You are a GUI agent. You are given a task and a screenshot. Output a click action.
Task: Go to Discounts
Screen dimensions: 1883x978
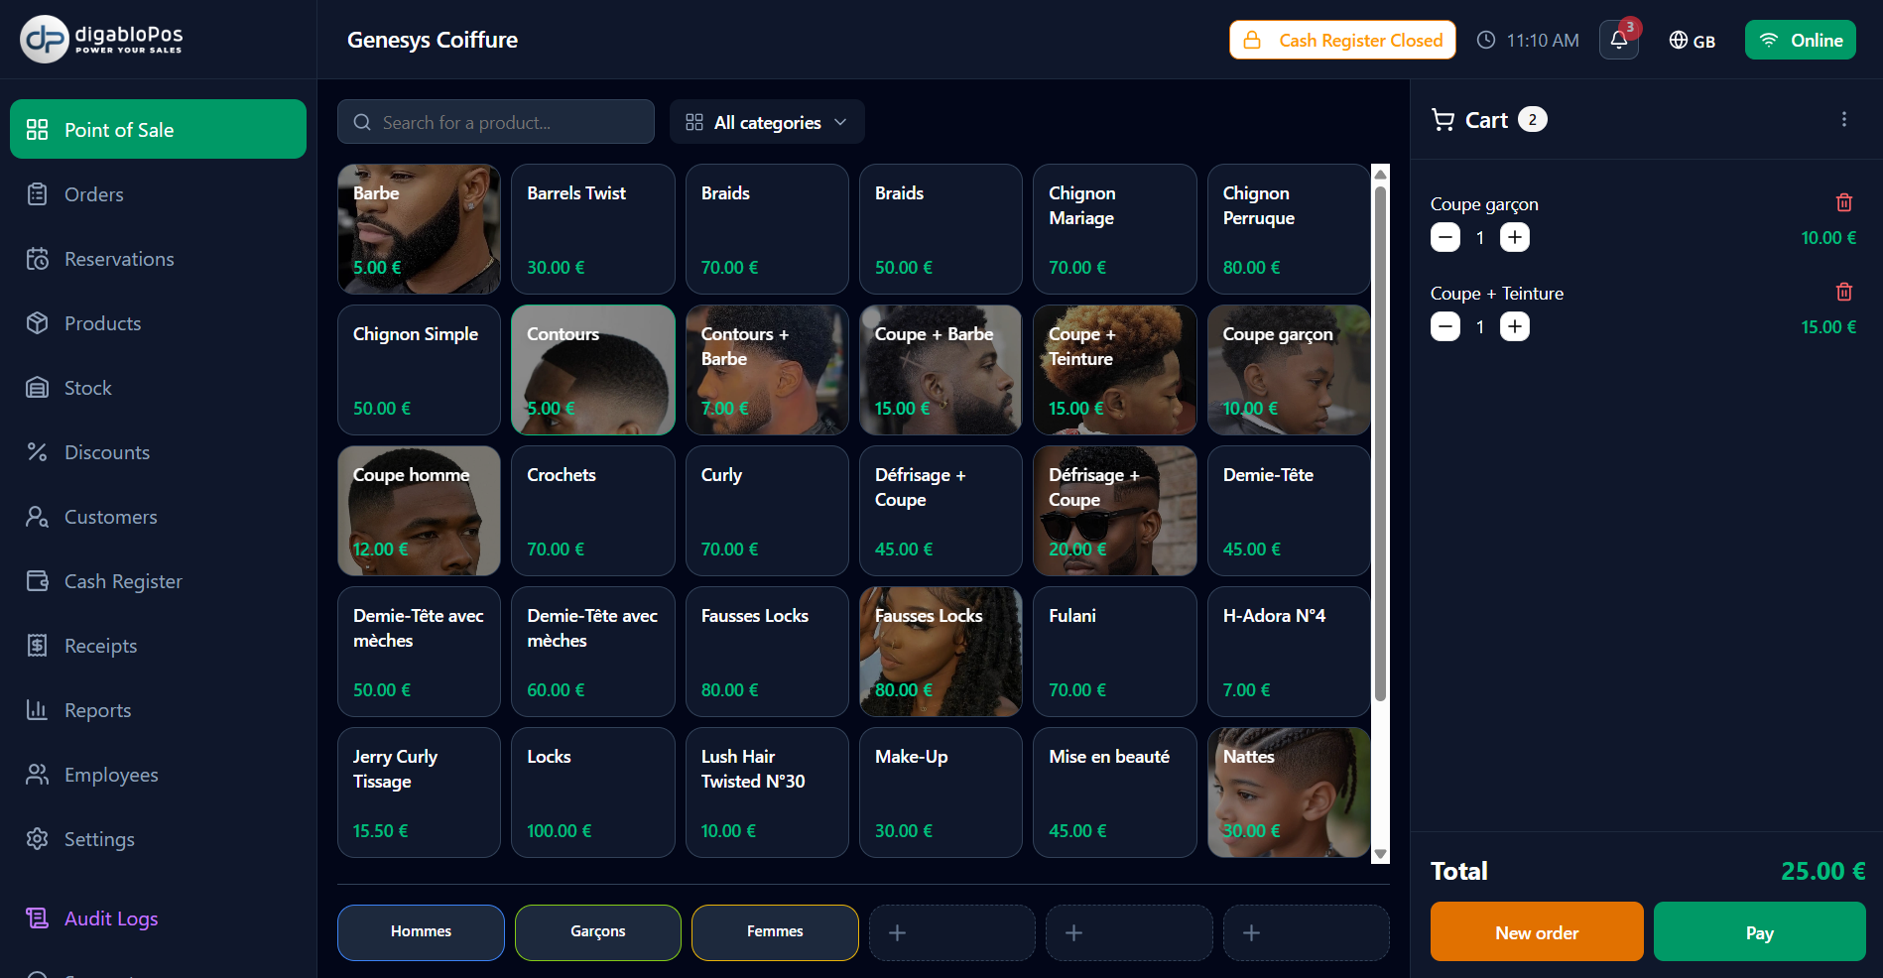pos(106,452)
